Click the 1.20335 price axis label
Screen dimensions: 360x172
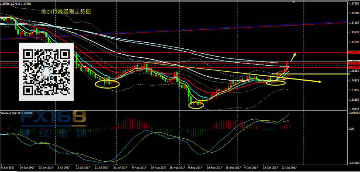(353, 109)
